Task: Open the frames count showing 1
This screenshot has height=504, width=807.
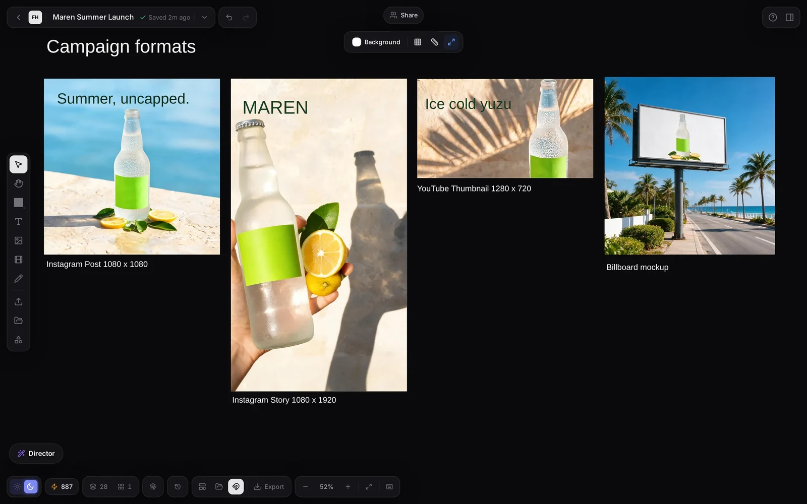Action: pyautogui.click(x=125, y=487)
